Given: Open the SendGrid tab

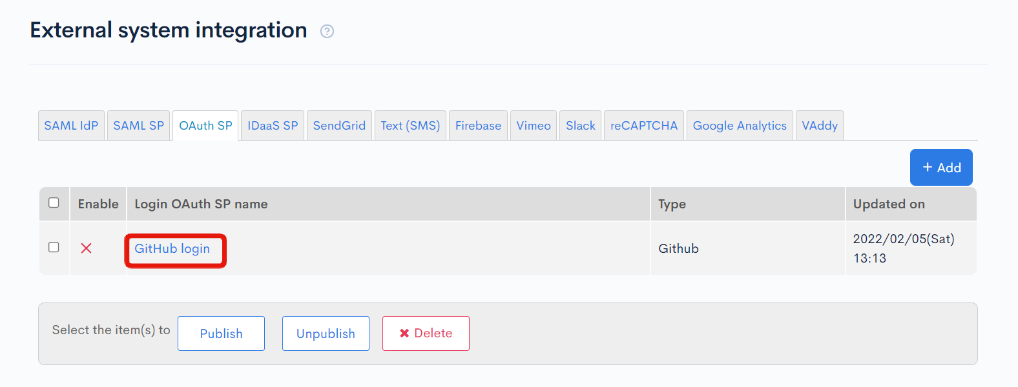Looking at the screenshot, I should (x=339, y=126).
